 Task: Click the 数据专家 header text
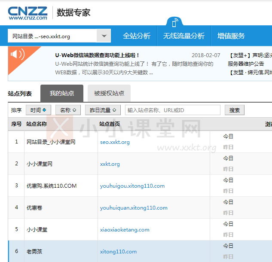pyautogui.click(x=73, y=12)
